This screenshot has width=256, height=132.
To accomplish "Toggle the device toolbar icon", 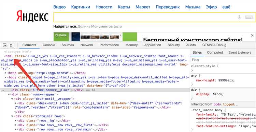I will tap(12, 45).
